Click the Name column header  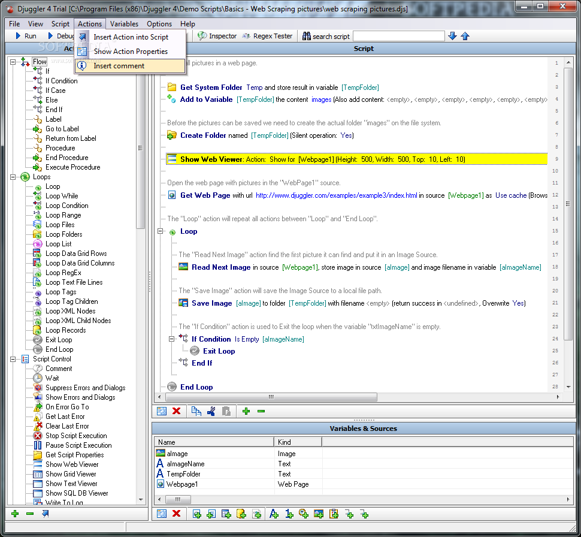pos(214,442)
